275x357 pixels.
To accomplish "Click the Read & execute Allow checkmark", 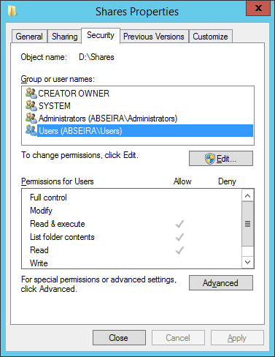I will coord(179,224).
